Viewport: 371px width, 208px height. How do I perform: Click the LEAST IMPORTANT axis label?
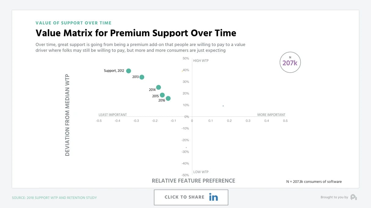click(x=112, y=115)
